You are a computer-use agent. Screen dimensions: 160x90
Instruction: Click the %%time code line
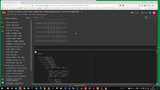tap(40, 54)
